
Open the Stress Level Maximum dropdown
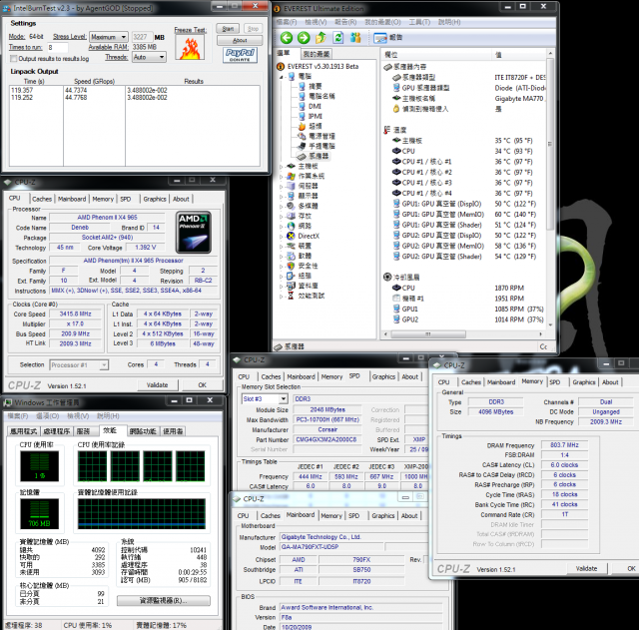(109, 37)
